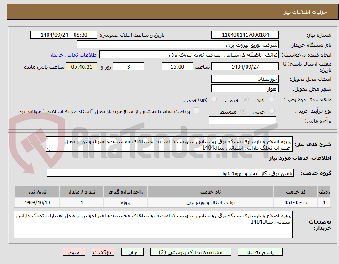Click the تاریخ نیاز column header
Image resolution: width=339 pixels, height=264 pixels.
pyautogui.click(x=37, y=192)
